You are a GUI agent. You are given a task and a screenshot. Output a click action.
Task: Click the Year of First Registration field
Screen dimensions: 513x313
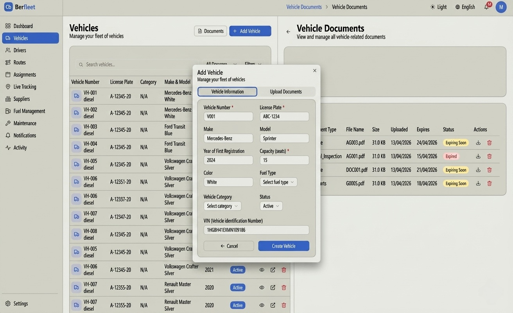click(x=228, y=160)
